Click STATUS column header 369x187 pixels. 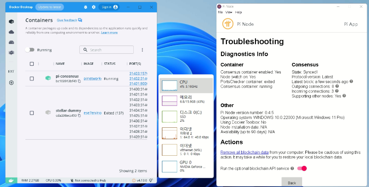click(x=110, y=64)
